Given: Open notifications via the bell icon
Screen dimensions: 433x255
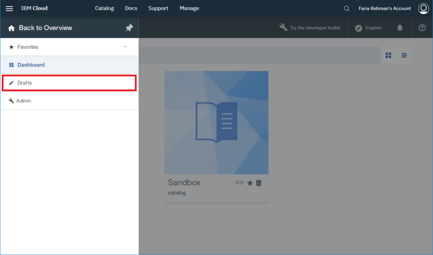Looking at the screenshot, I should point(400,27).
